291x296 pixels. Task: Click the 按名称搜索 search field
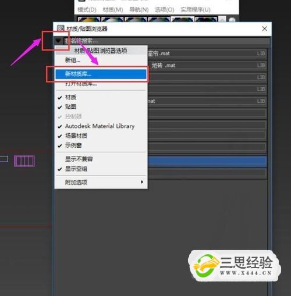(167, 41)
